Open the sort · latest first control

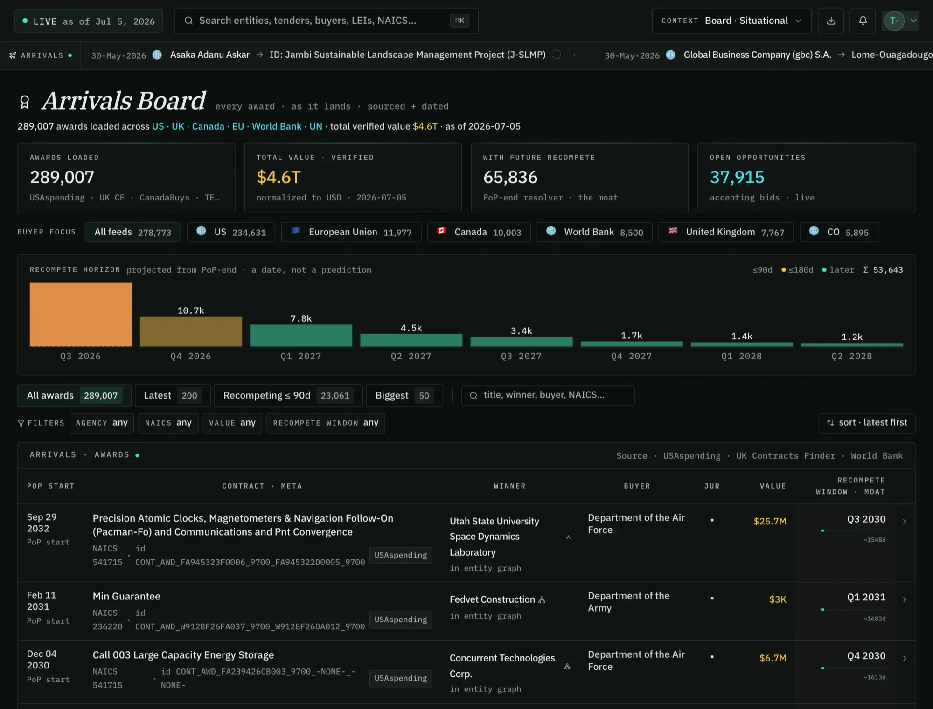pos(867,423)
